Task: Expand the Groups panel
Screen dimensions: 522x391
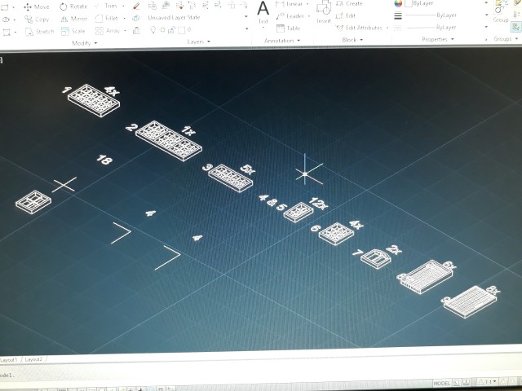Action: [506, 39]
